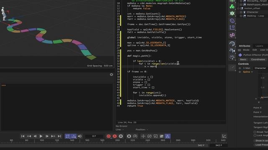
Task: Click the camera icon in sidebar
Action: [232, 51]
